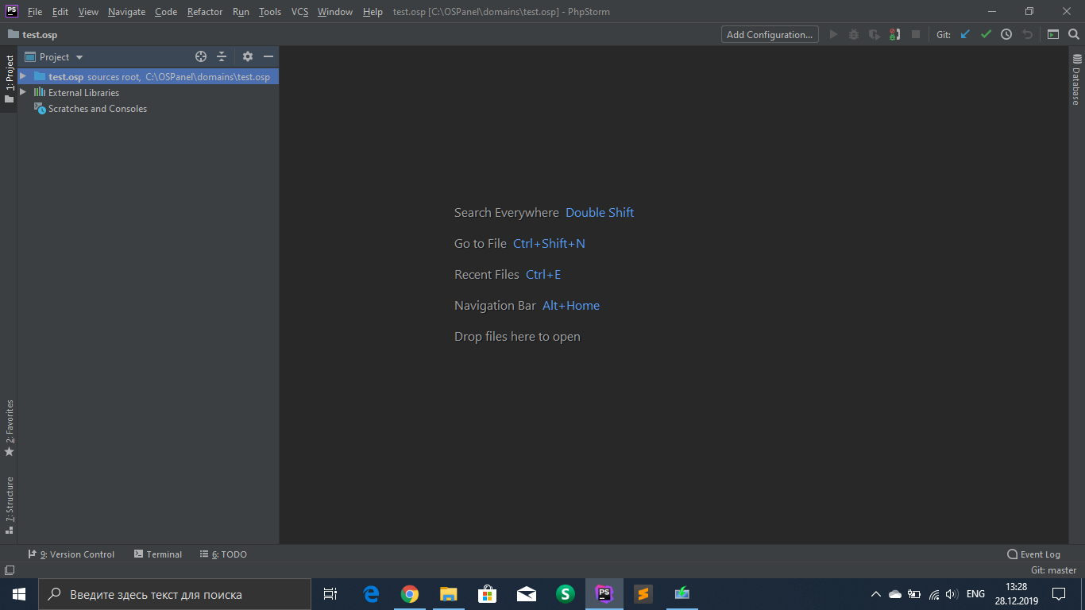Open the volume speaker tray icon
This screenshot has width=1085, height=610.
point(952,594)
